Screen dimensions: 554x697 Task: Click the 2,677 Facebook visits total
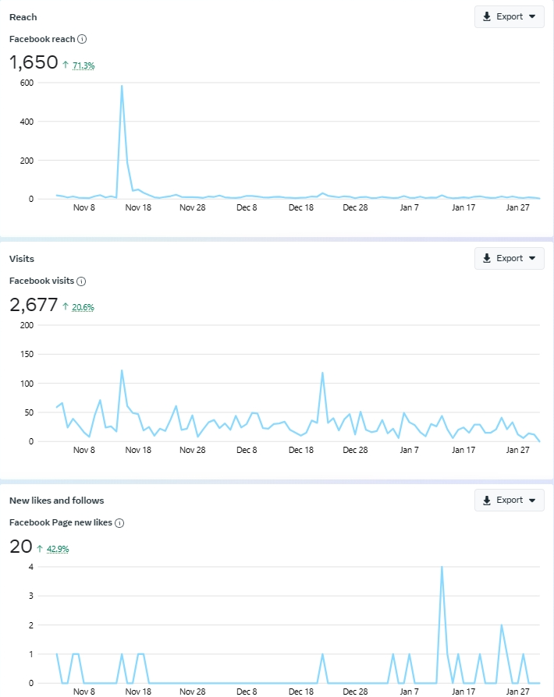click(34, 305)
